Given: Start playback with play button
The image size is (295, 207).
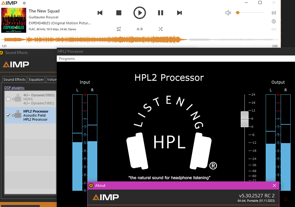Looking at the screenshot, I should click(x=140, y=13).
